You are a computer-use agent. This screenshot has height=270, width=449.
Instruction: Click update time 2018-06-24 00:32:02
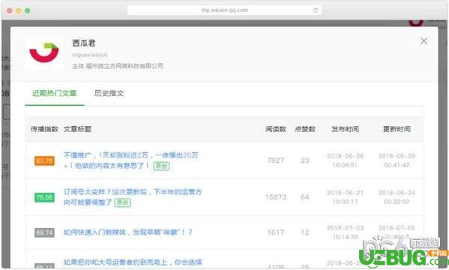pyautogui.click(x=397, y=197)
